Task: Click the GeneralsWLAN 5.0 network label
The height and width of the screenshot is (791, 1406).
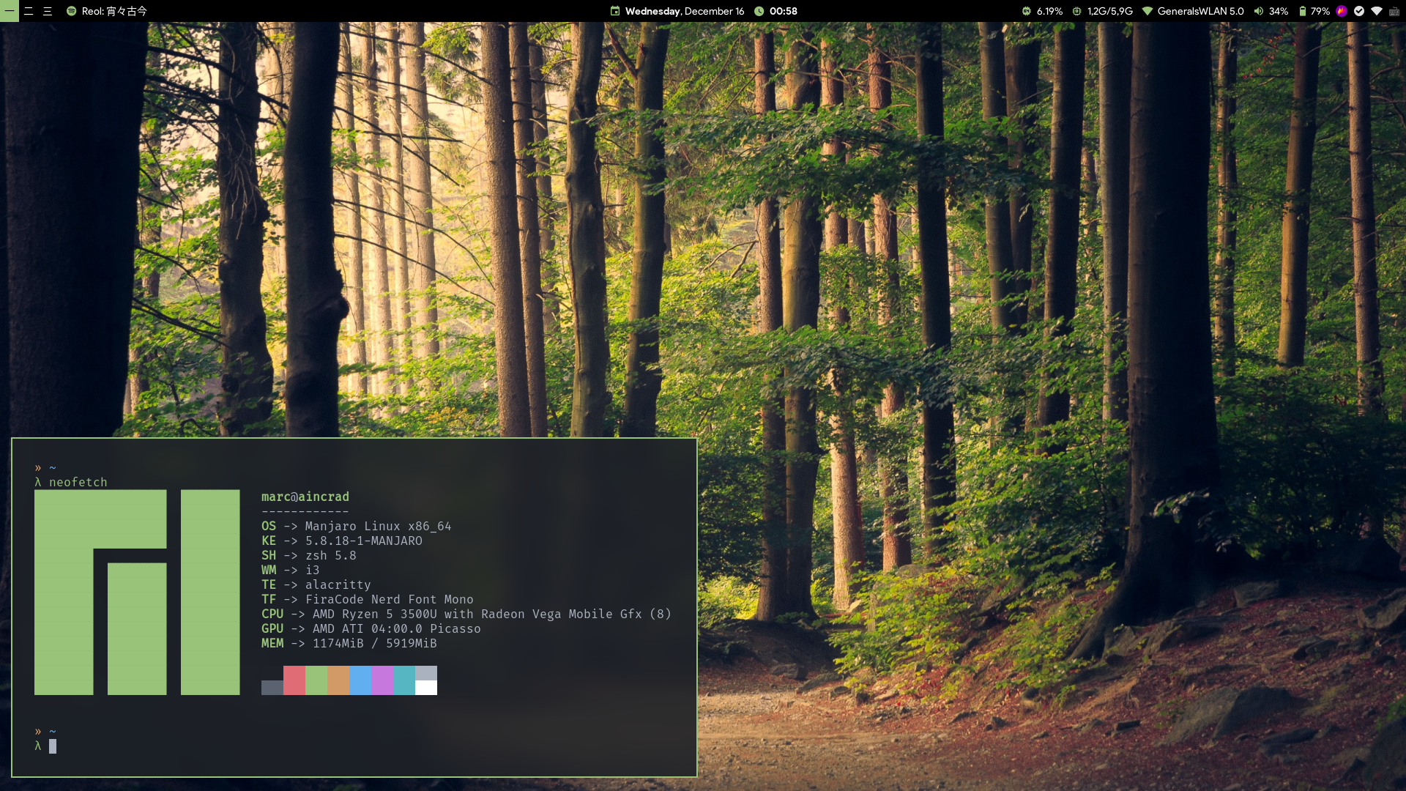Action: point(1200,11)
